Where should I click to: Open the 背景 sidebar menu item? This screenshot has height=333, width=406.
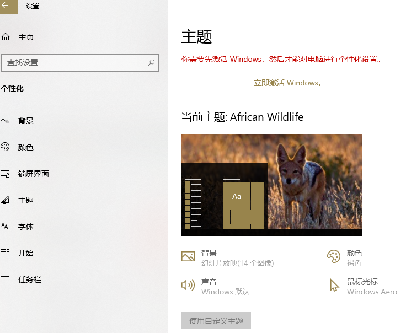pyautogui.click(x=26, y=121)
